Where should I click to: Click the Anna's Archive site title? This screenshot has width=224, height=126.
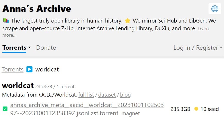pyautogui.click(x=37, y=9)
